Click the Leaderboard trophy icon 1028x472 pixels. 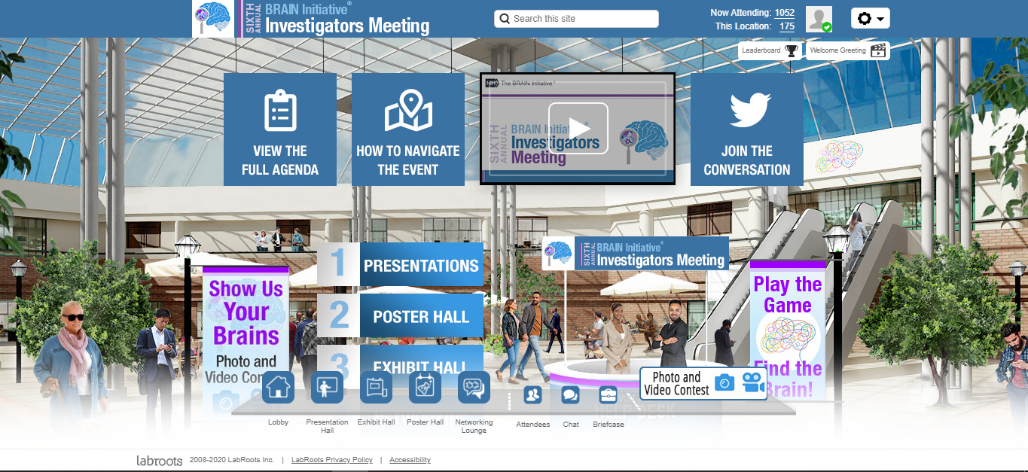[x=792, y=50]
